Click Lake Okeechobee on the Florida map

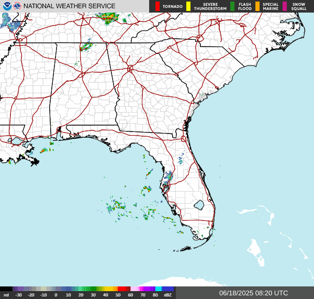pos(199,205)
